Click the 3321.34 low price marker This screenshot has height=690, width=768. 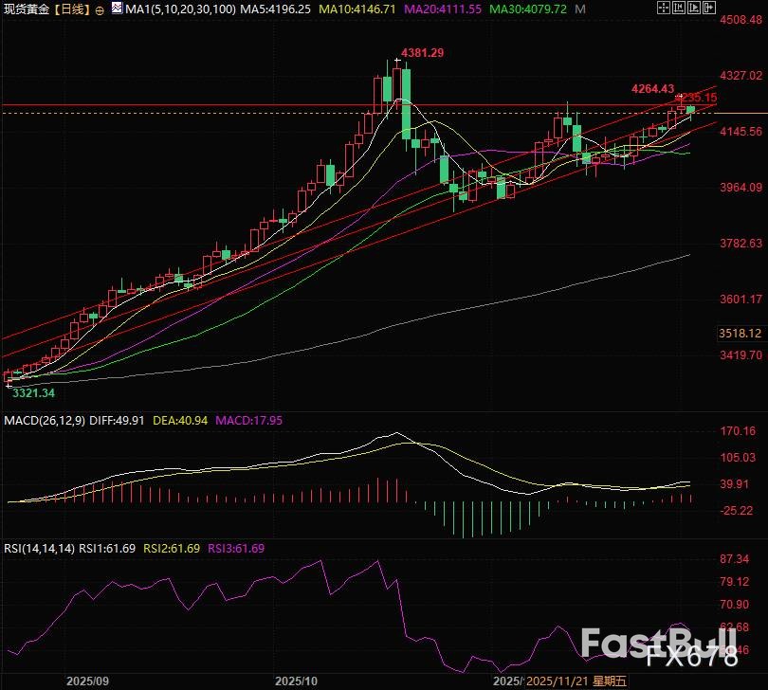[x=33, y=392]
